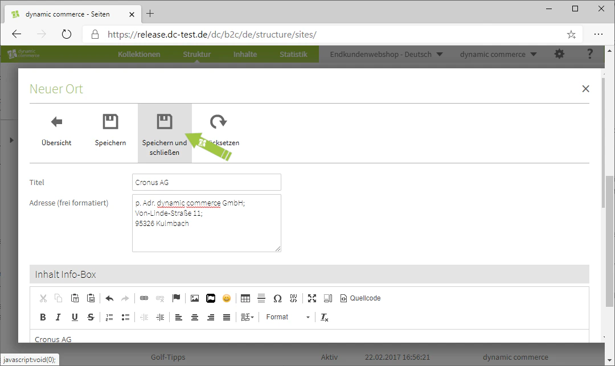Paste from Word icon
Viewport: 615px width, 366px height.
[x=91, y=298]
